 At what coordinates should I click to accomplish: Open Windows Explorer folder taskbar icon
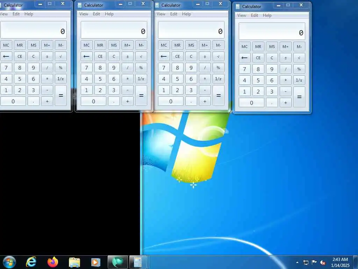(74, 262)
